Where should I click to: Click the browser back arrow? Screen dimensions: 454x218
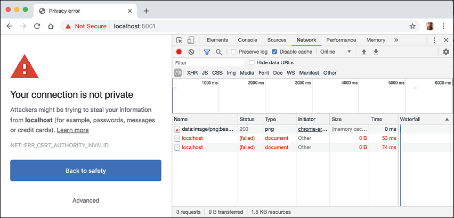[10, 26]
